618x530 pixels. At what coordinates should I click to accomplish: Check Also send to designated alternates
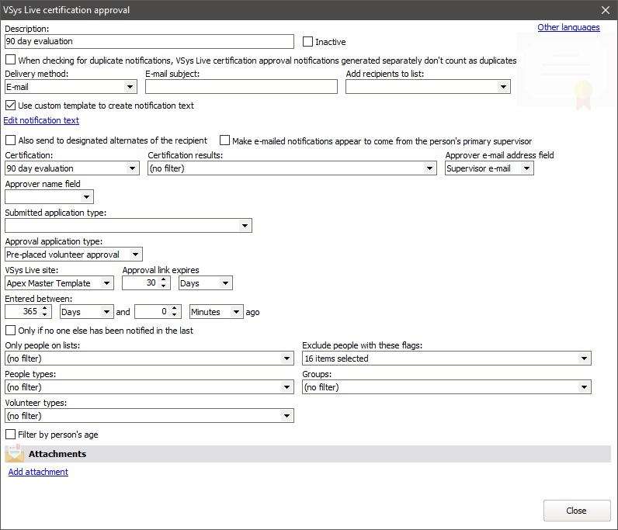pos(11,141)
